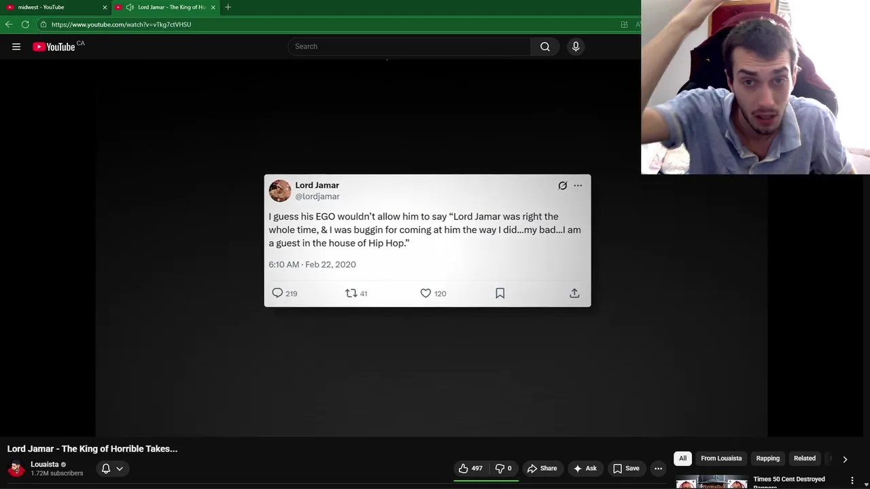This screenshot has height=489, width=870.
Task: Select the Rapping filter chip
Action: point(768,458)
